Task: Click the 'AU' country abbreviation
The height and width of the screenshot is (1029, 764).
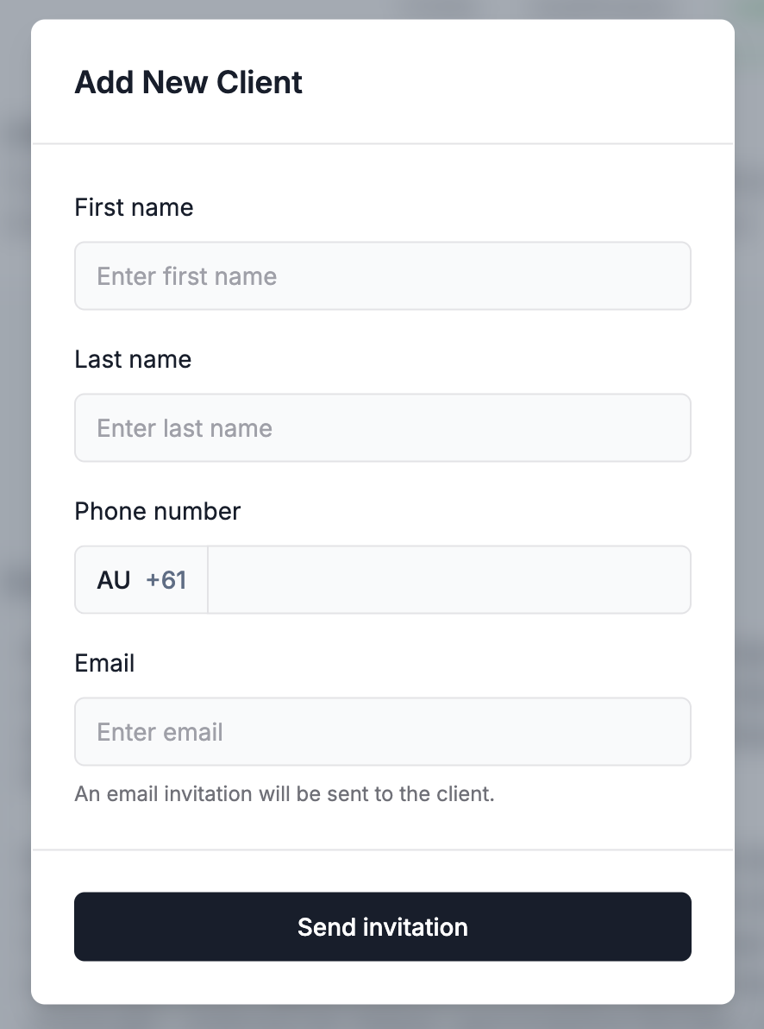Action: click(x=114, y=580)
